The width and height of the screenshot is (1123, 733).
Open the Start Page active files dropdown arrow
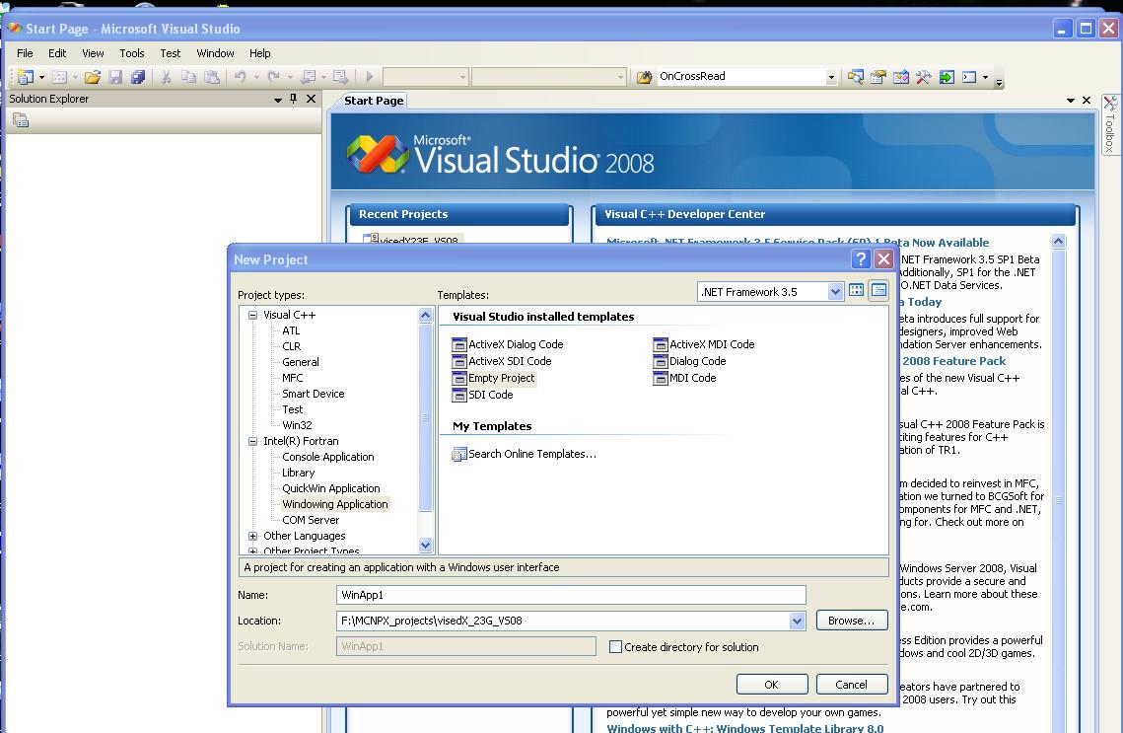[x=1071, y=101]
